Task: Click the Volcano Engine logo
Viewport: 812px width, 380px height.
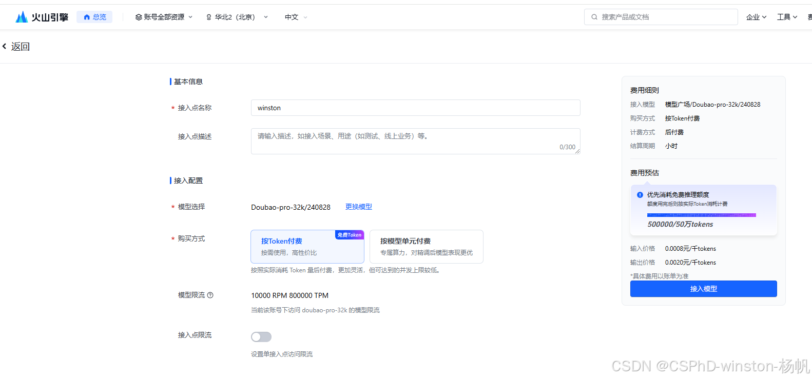Action: (42, 17)
